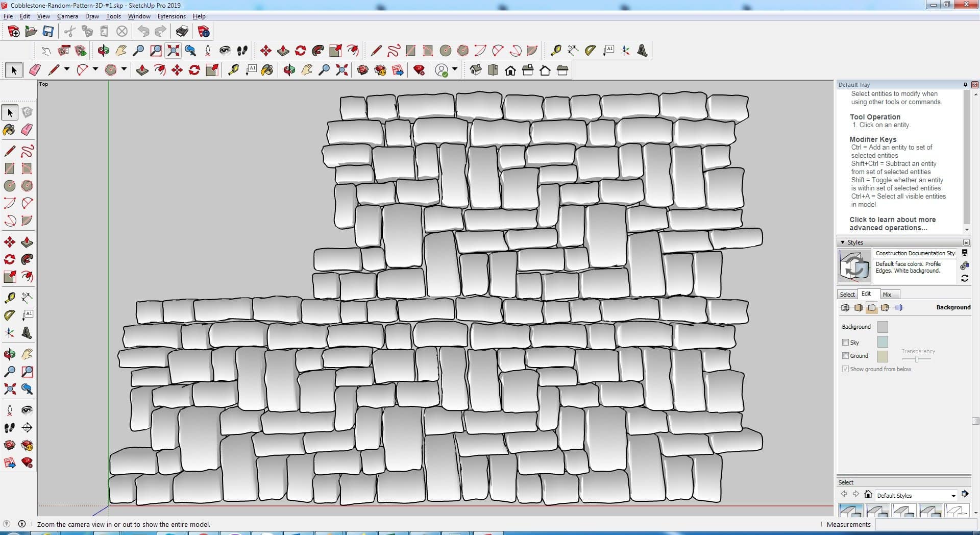Enable the Sky checkbox
980x535 pixels.
click(845, 343)
